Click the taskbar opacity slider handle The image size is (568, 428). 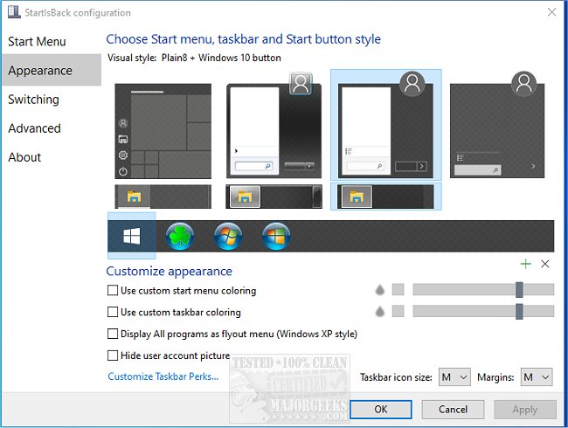coord(519,312)
